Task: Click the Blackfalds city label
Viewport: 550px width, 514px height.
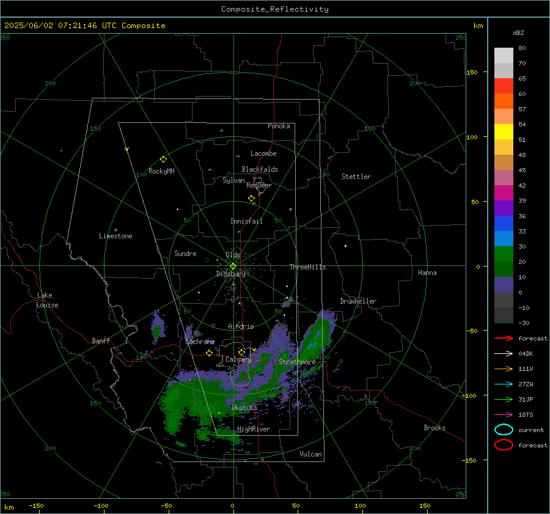Action: point(260,169)
